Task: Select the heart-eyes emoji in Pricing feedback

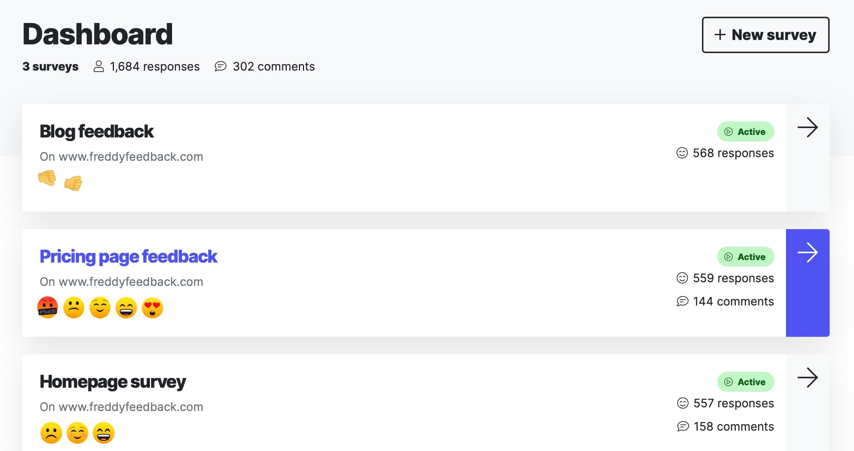Action: (152, 308)
